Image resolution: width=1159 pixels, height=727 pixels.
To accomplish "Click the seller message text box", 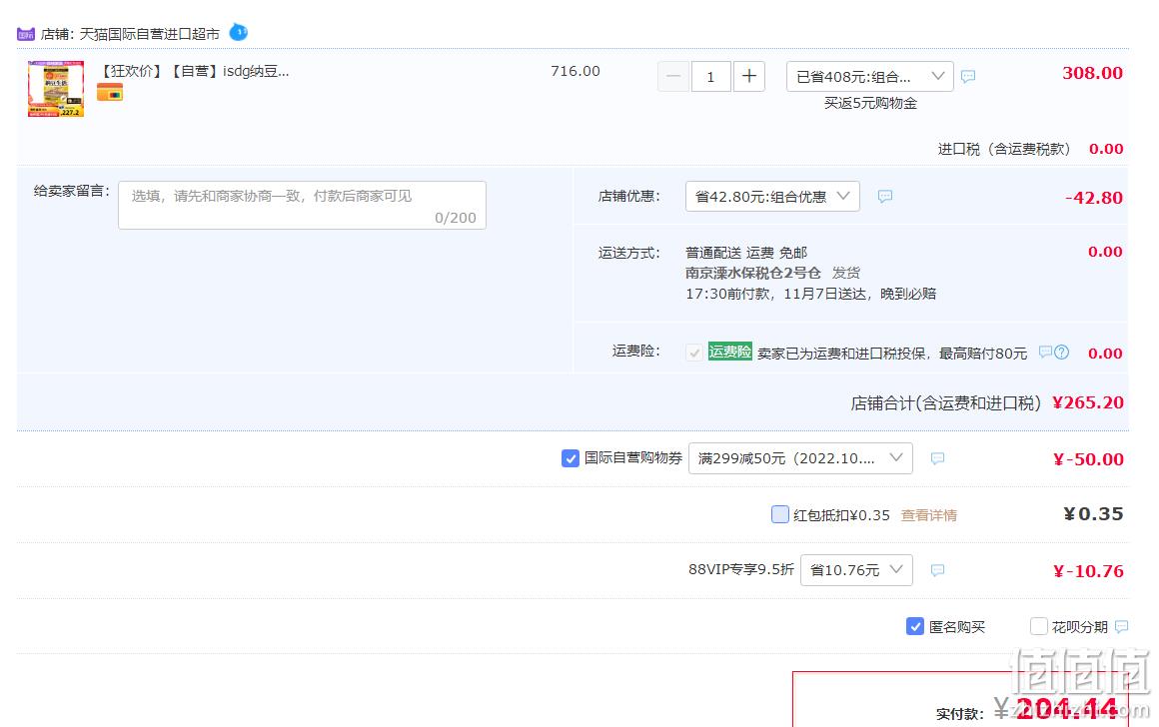I will (x=303, y=206).
